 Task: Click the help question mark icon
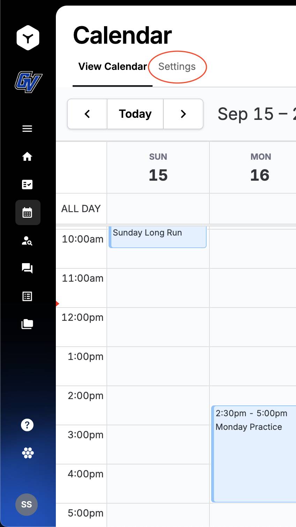(27, 425)
